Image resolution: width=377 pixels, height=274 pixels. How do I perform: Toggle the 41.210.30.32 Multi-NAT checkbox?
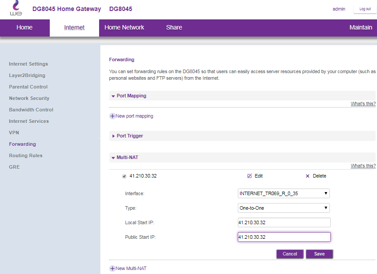click(x=124, y=176)
